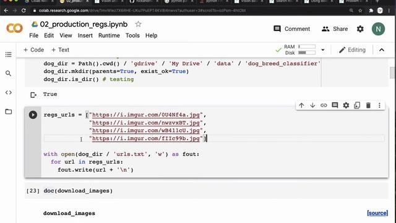Delete the selected cell
The width and height of the screenshot is (396, 223).
[x=368, y=105]
